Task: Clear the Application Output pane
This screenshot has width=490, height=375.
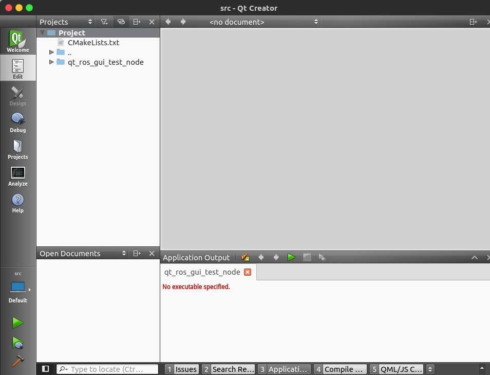Action: [246, 257]
